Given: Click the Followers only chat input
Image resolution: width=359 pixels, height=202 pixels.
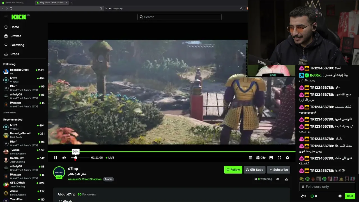Looking at the screenshot, I should 327,187.
